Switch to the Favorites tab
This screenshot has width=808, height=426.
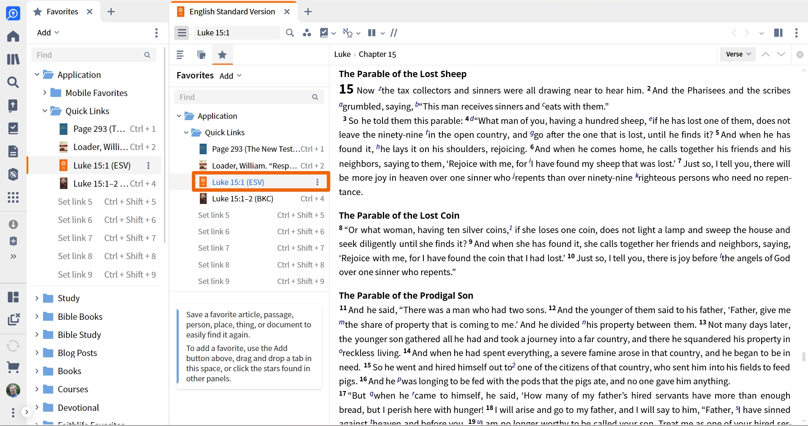point(62,11)
